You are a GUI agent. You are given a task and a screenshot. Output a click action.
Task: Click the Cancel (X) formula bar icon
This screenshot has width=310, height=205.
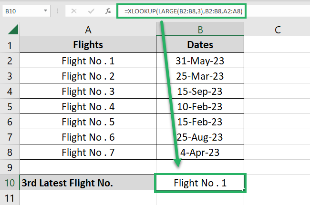74,10
